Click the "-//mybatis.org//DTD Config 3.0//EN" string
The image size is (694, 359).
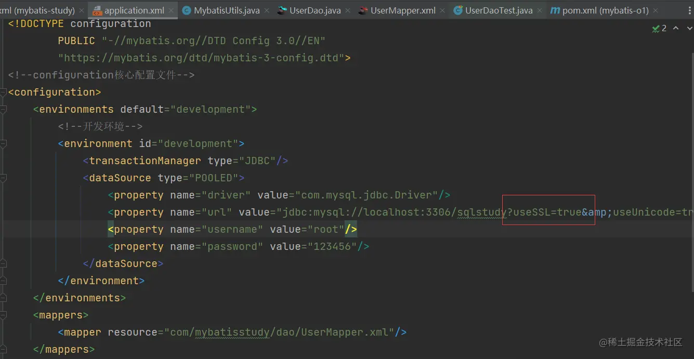(x=213, y=41)
